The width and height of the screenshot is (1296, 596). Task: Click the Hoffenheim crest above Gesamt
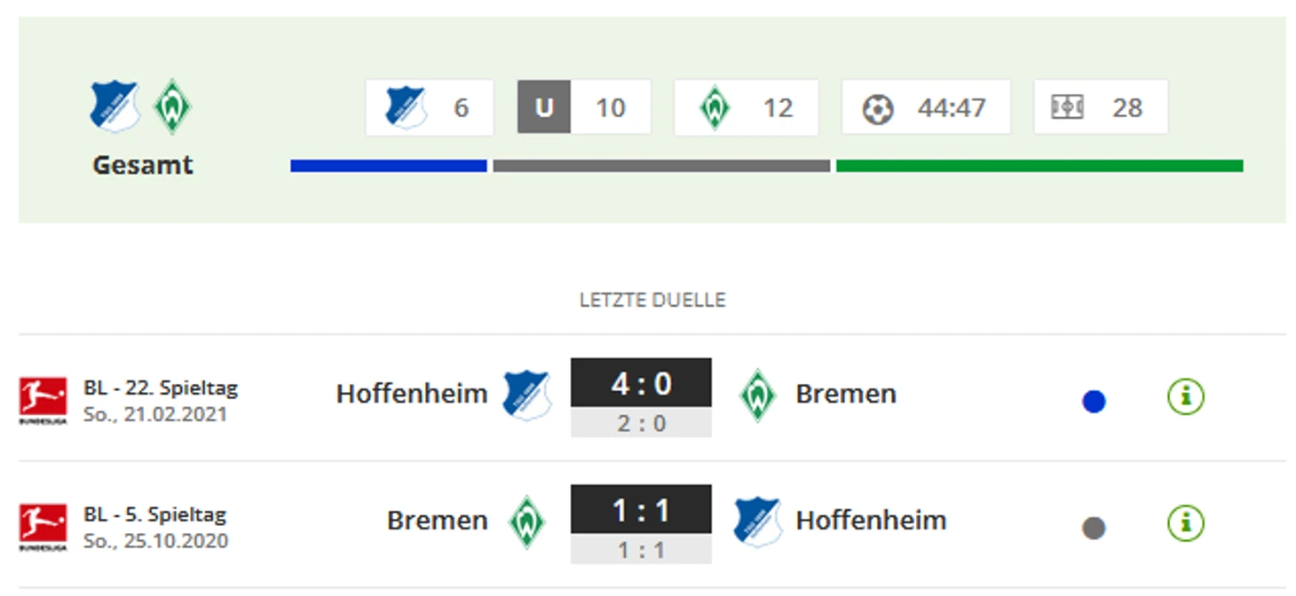click(x=115, y=106)
